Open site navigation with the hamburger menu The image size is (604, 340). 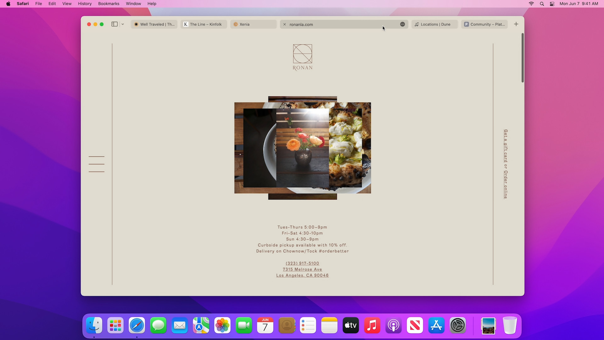(x=96, y=164)
